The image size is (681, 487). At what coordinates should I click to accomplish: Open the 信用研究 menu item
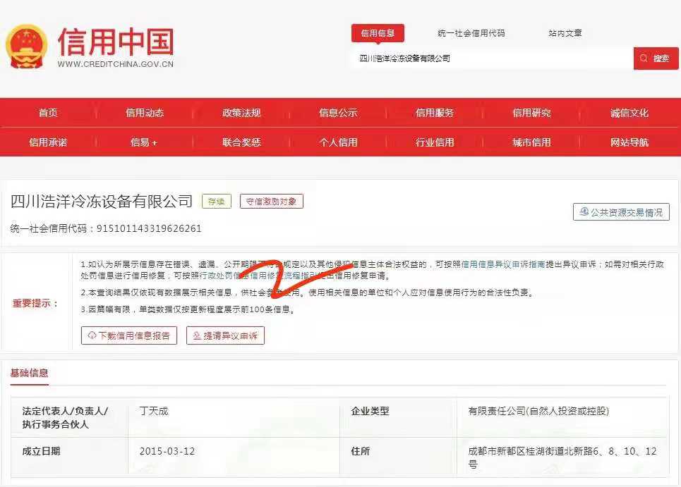[531, 113]
